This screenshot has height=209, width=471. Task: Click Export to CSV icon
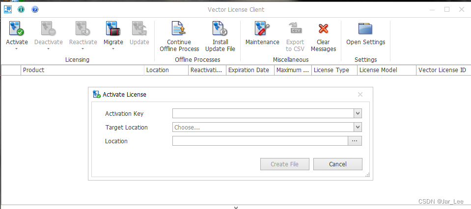pos(295,28)
